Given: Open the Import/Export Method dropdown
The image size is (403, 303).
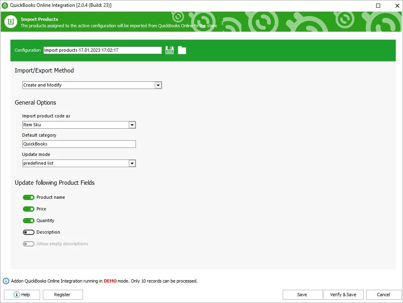Looking at the screenshot, I should pyautogui.click(x=158, y=85).
